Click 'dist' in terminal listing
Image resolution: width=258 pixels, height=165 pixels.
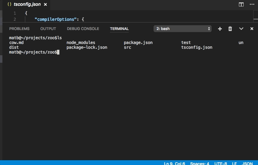tap(14, 47)
